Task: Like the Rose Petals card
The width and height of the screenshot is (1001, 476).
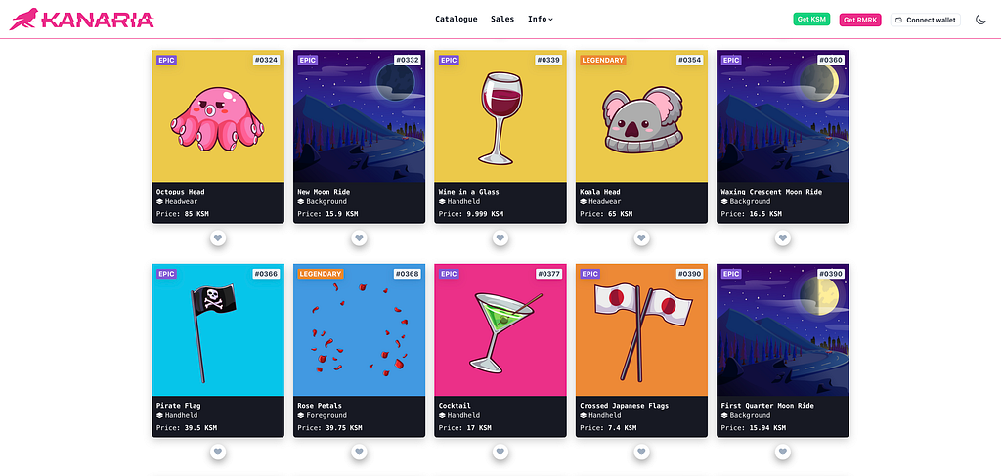Action: (x=359, y=452)
